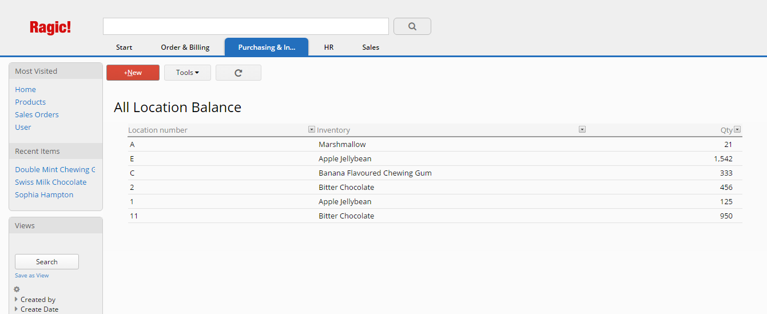The image size is (767, 314).
Task: Expand the Created by filter
Action: [35, 299]
